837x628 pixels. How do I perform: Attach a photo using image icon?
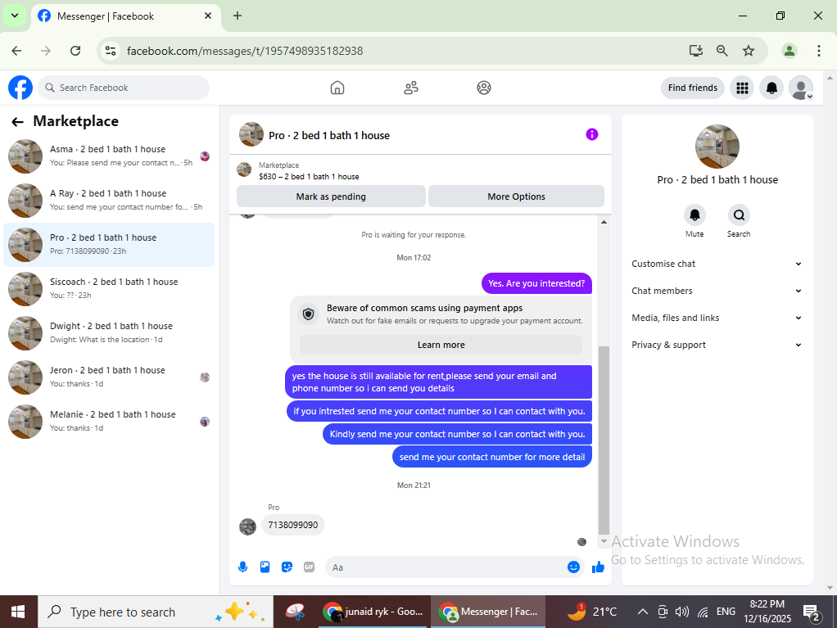265,567
